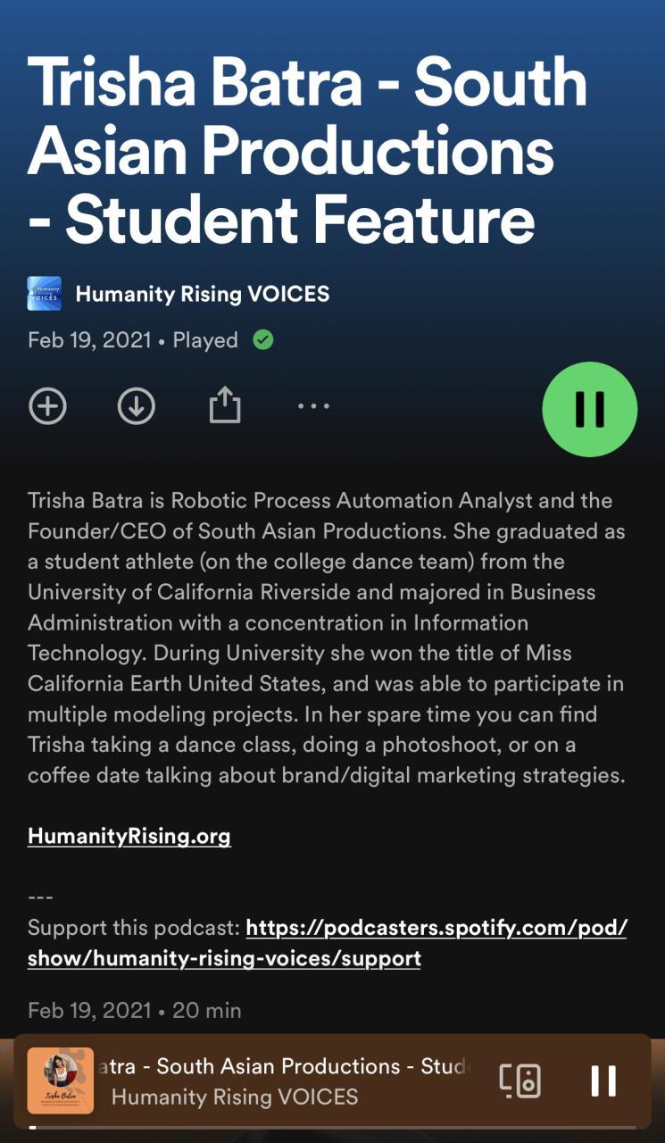Viewport: 665px width, 1143px height.
Task: Open the connect to device picker
Action: pyautogui.click(x=520, y=1081)
